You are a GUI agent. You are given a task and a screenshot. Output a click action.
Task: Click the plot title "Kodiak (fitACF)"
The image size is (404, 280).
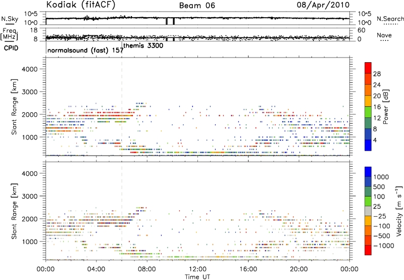81,5
